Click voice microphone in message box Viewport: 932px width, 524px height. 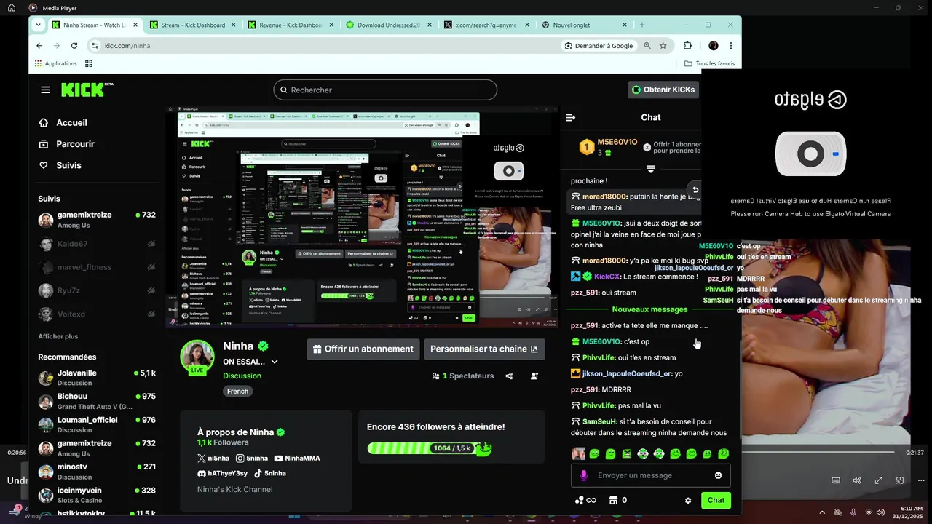(583, 475)
